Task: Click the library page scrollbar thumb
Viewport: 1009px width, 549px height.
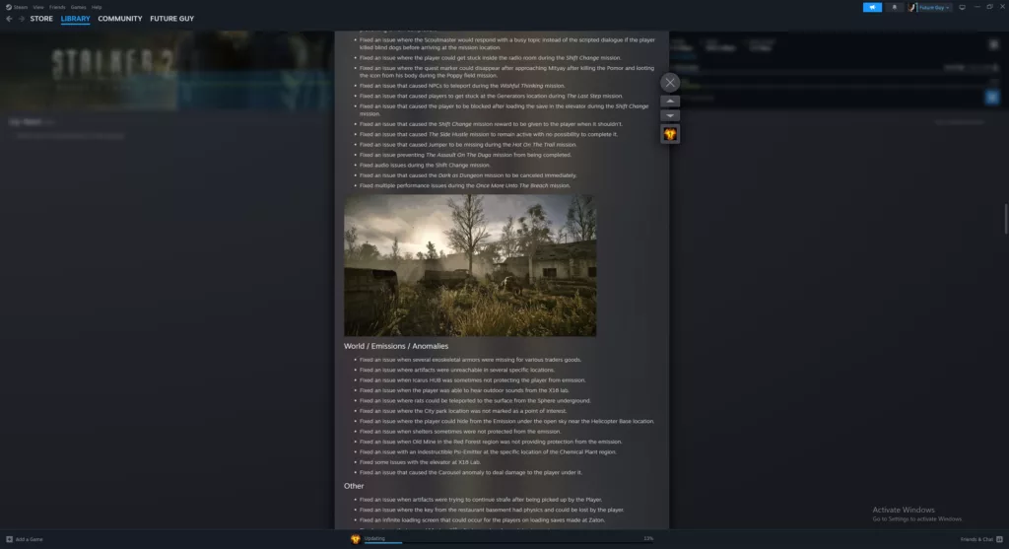Action: click(x=1006, y=219)
